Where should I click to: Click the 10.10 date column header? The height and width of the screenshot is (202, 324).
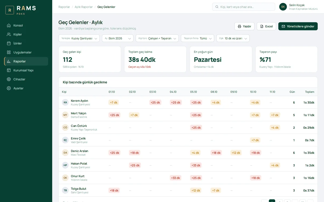(x=253, y=92)
